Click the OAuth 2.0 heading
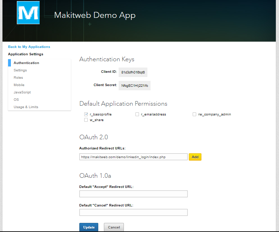Screen dimensions: 279x232 94,137
